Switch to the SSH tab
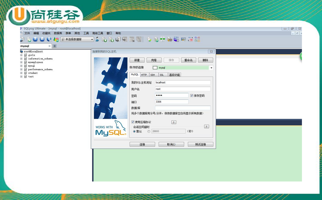The image size is (322, 200). [153, 75]
